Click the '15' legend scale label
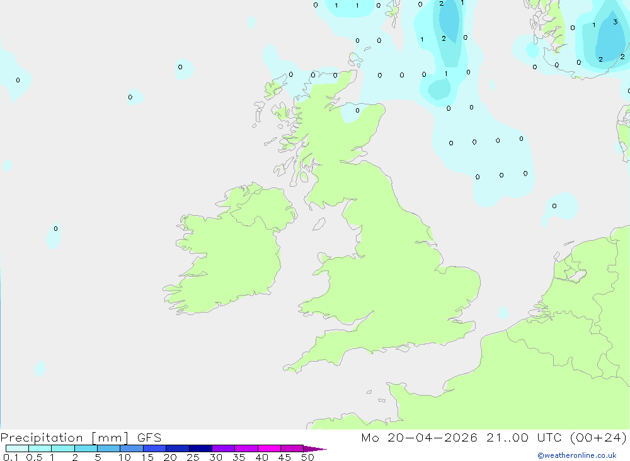 coord(147,457)
